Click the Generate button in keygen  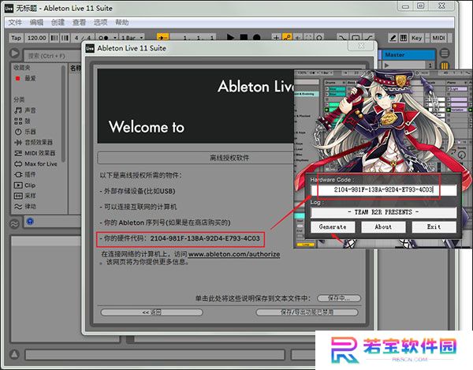point(333,227)
